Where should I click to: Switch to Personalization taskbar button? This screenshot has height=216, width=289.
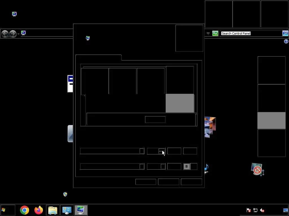click(x=81, y=210)
